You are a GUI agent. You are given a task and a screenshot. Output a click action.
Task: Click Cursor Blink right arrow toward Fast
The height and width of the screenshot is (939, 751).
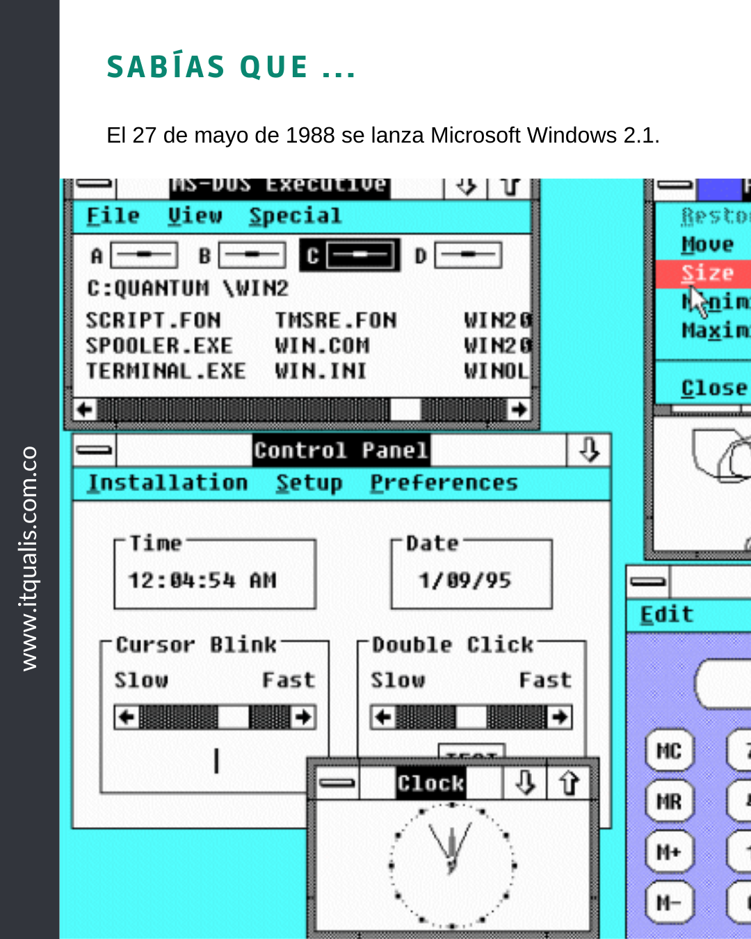(303, 716)
